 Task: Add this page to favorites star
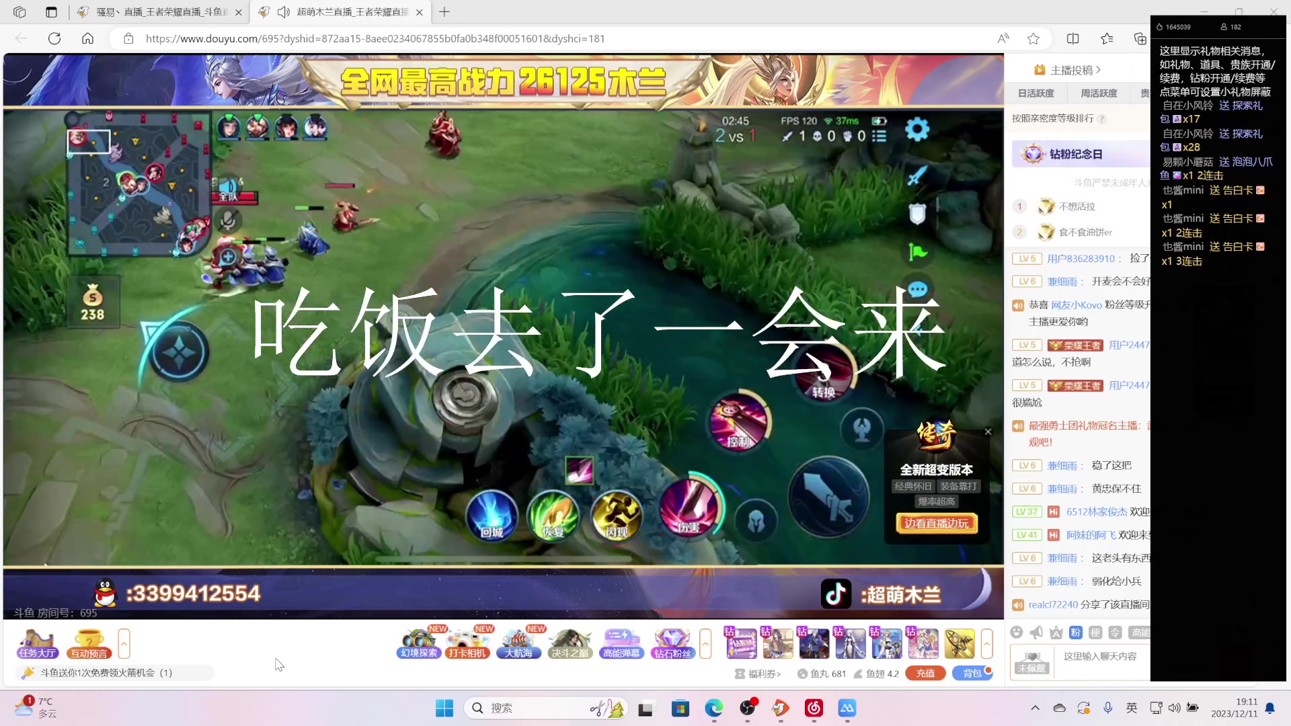click(1033, 38)
